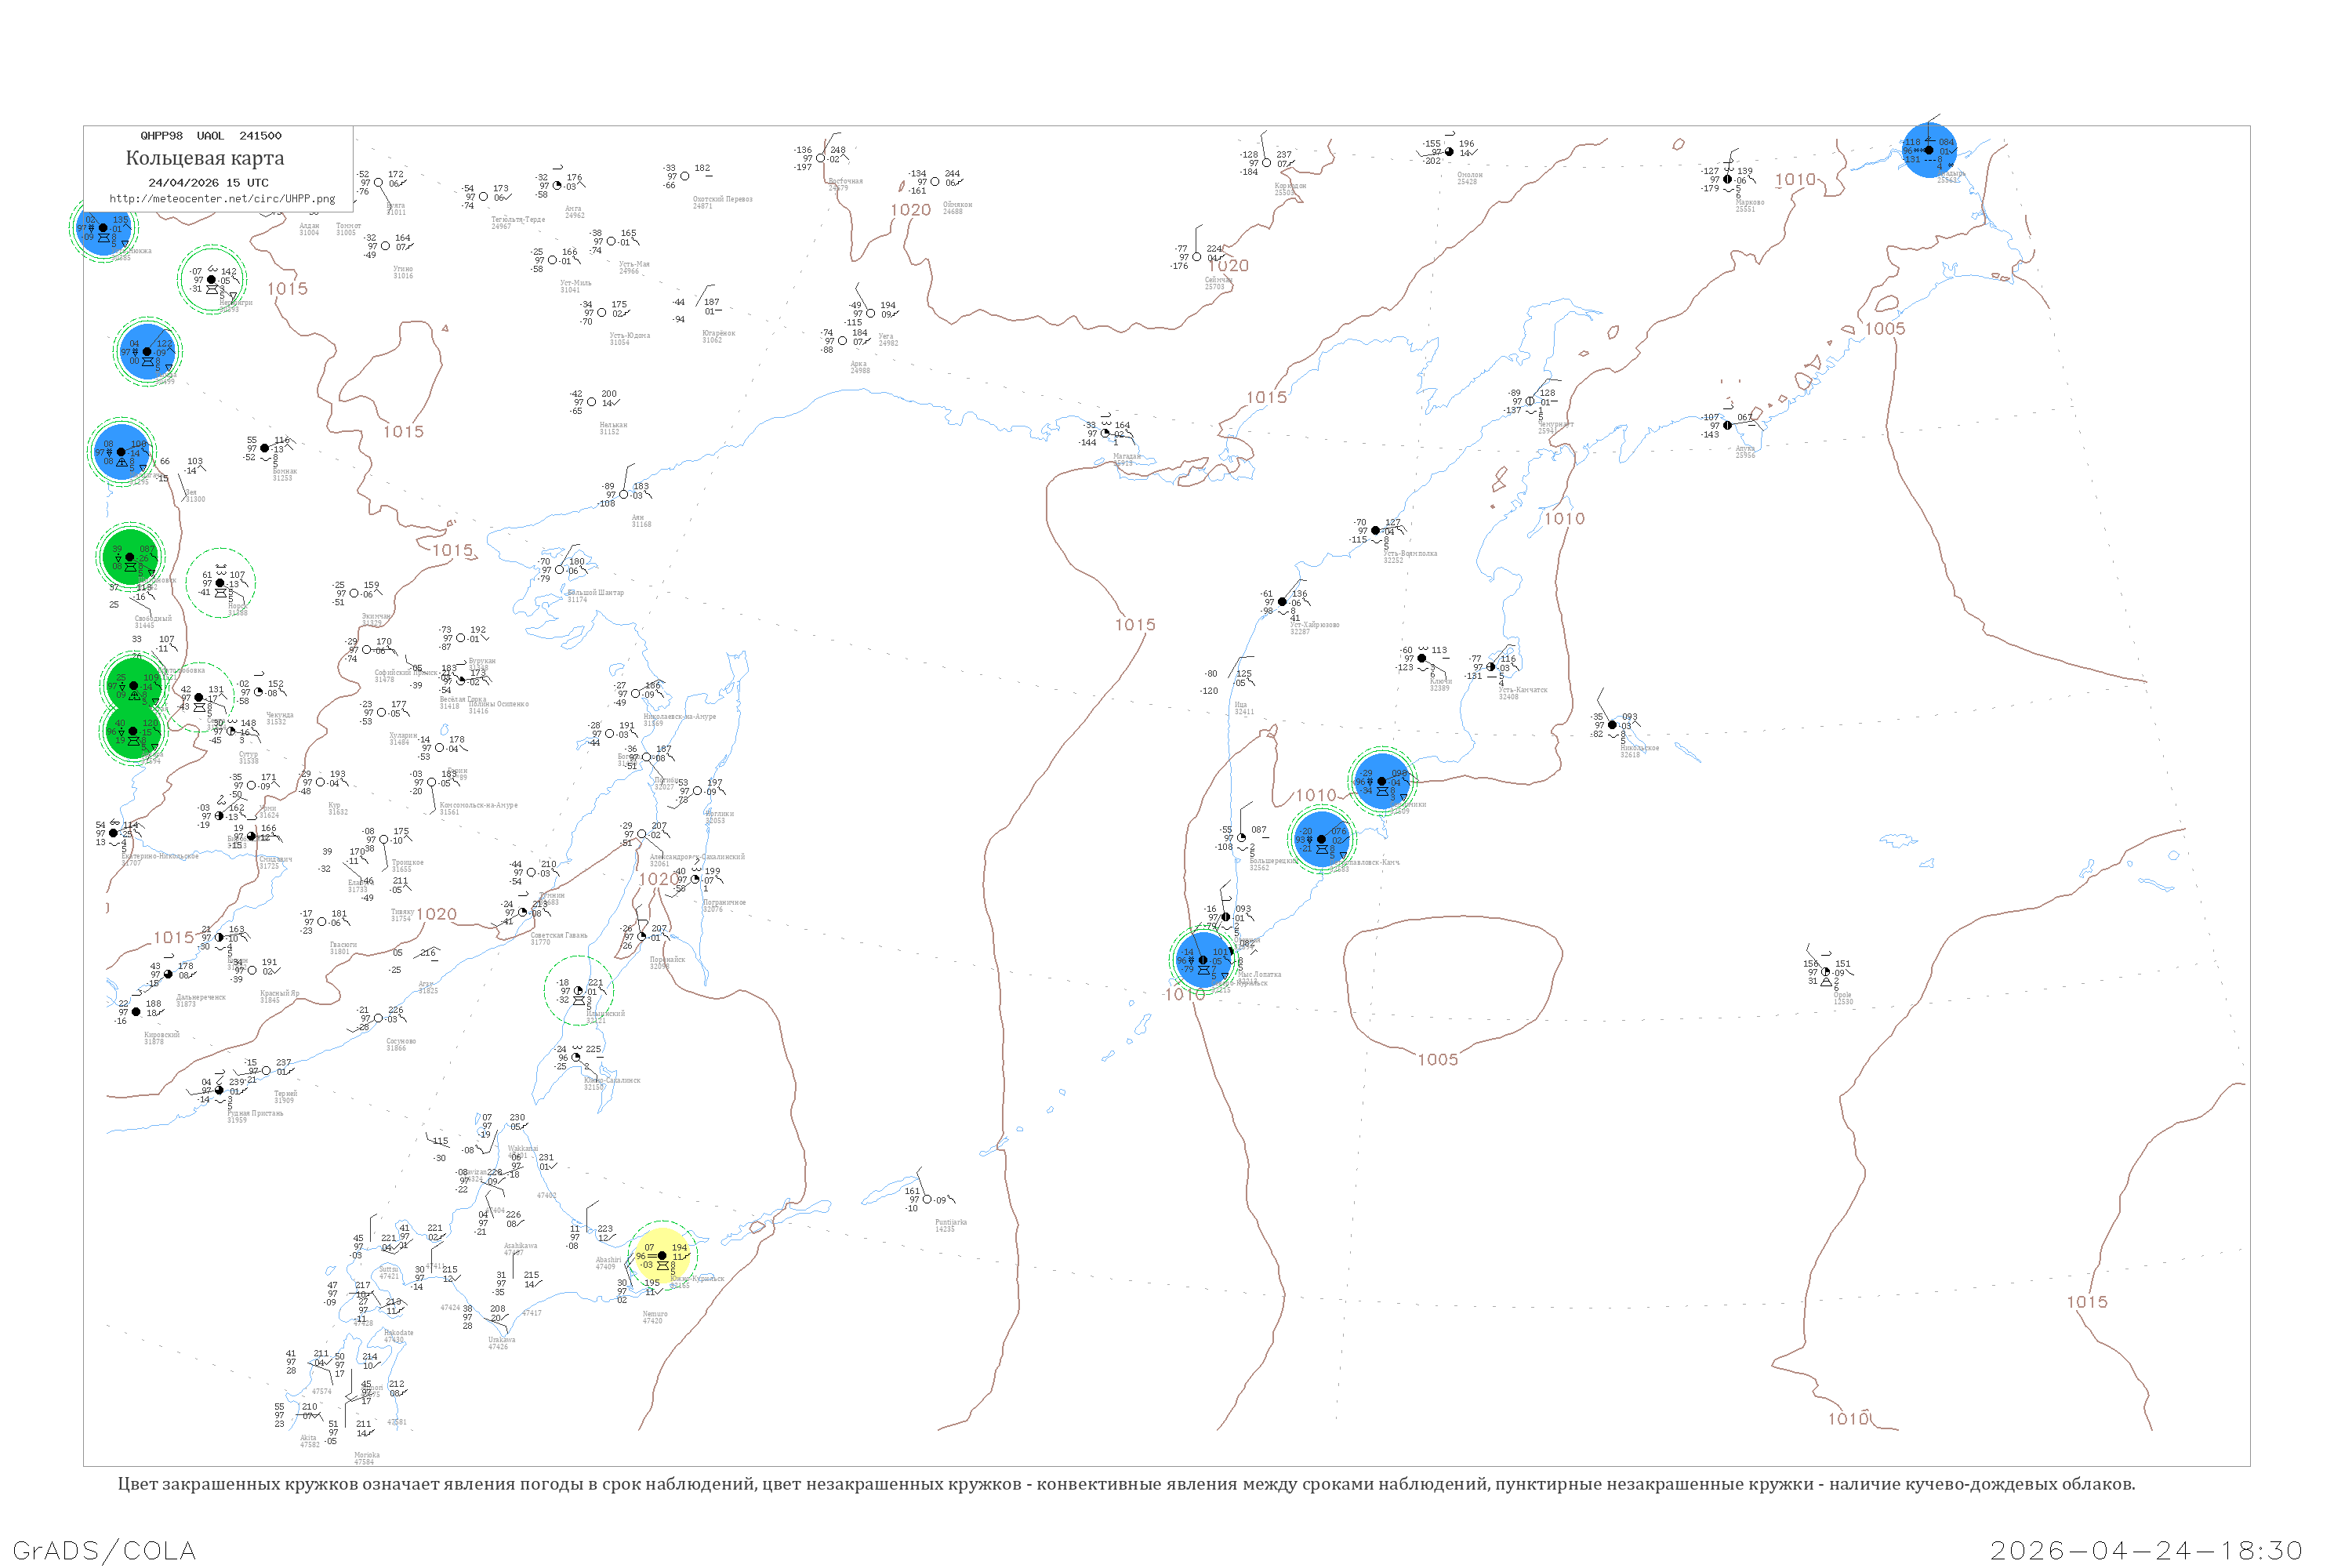Viewport: 2352px width, 1568px height.
Task: Open the meteocenter.net UHPP.png URL text
Action: tap(222, 199)
